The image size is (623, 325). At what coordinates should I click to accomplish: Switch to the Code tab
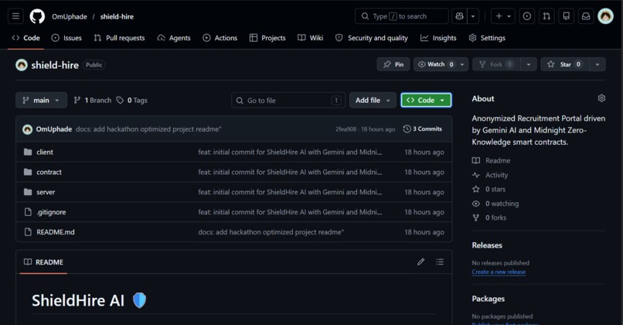[x=26, y=38]
